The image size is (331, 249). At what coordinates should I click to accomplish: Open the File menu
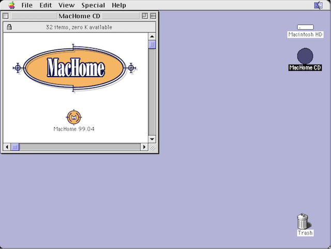pos(27,5)
